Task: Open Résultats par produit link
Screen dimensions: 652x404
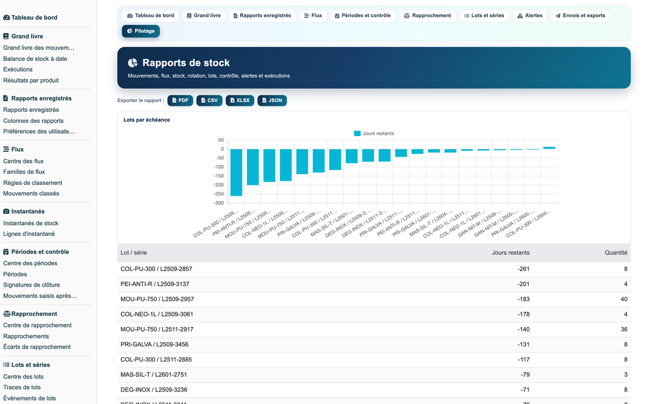Action: click(x=31, y=80)
